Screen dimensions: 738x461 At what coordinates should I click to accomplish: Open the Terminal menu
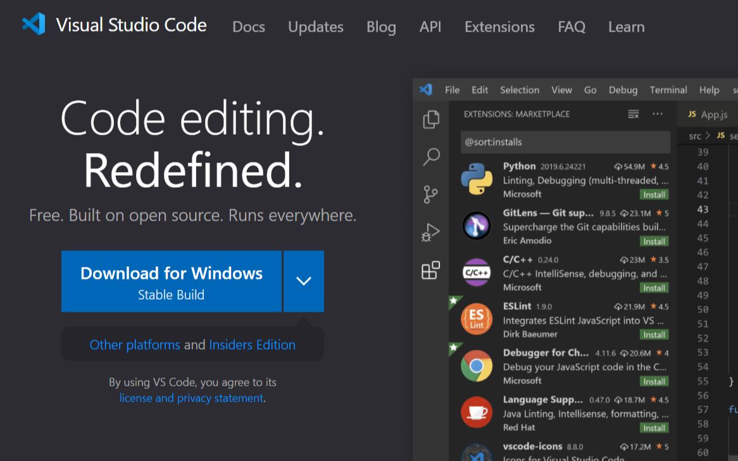[x=668, y=90]
